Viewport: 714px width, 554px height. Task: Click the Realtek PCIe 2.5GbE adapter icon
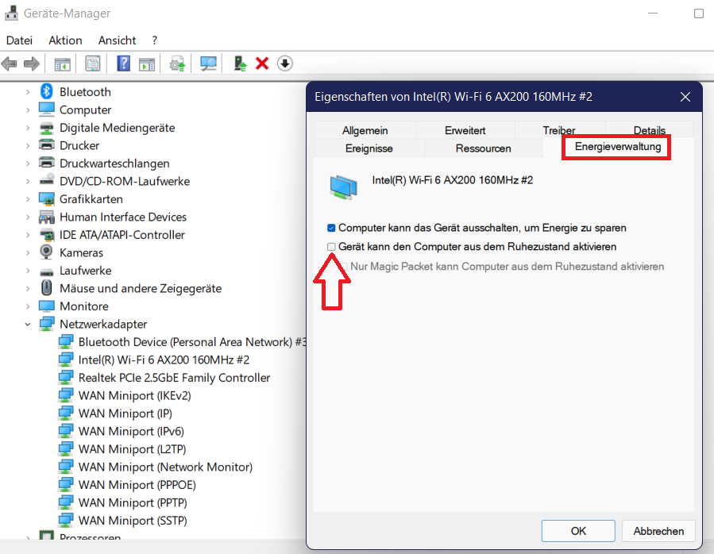(66, 377)
